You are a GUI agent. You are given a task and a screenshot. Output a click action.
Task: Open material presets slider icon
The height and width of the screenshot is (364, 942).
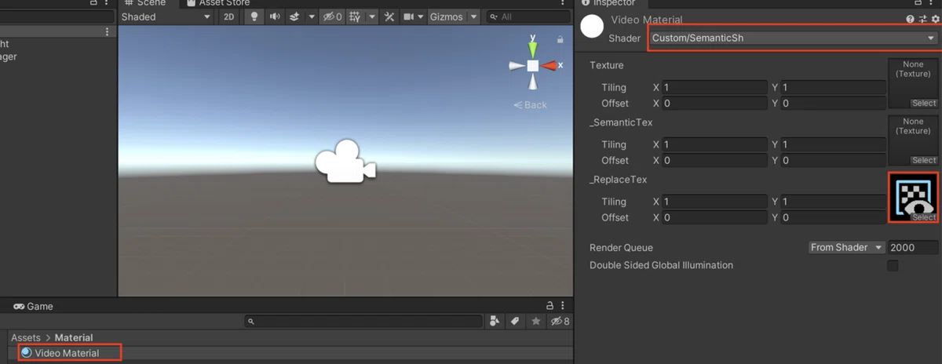click(922, 19)
